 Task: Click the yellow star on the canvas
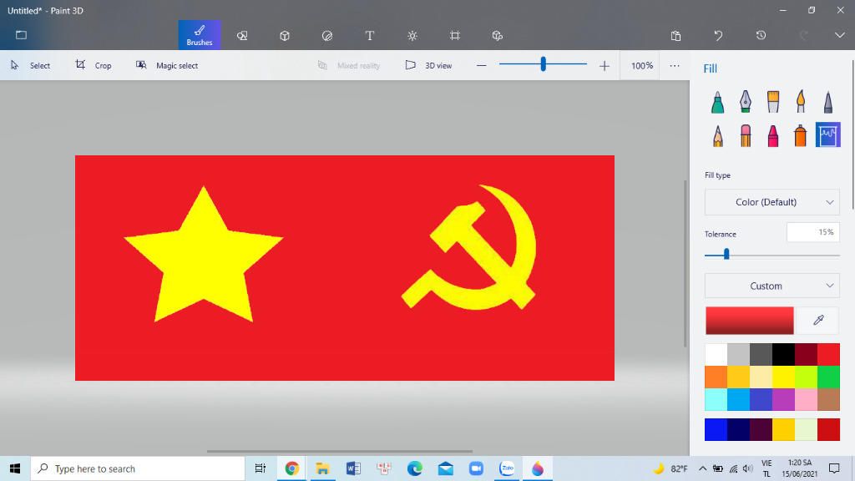point(204,256)
